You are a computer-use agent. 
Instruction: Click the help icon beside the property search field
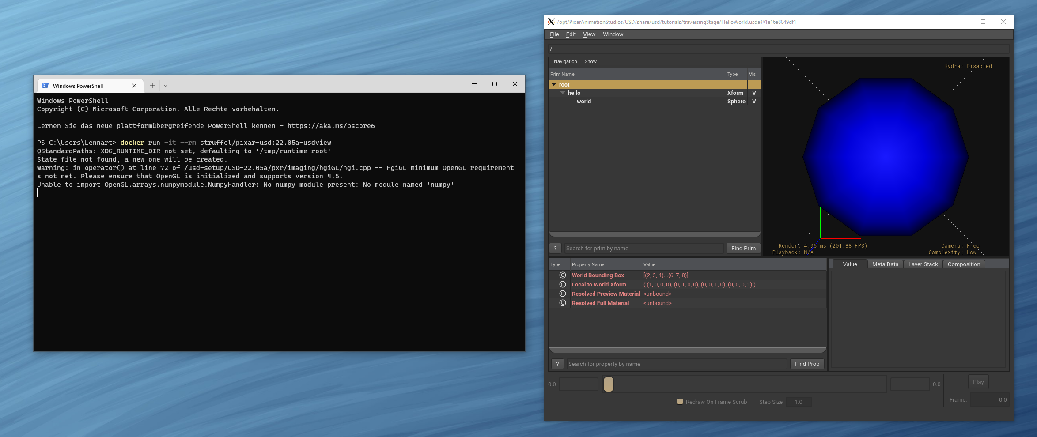[x=557, y=364]
